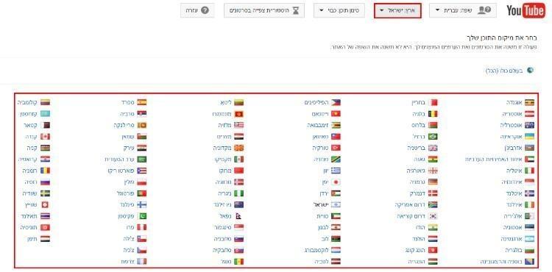Open viewing history with the hourglass button
Image resolution: width=552 pixels, height=272 pixels.
point(264,10)
